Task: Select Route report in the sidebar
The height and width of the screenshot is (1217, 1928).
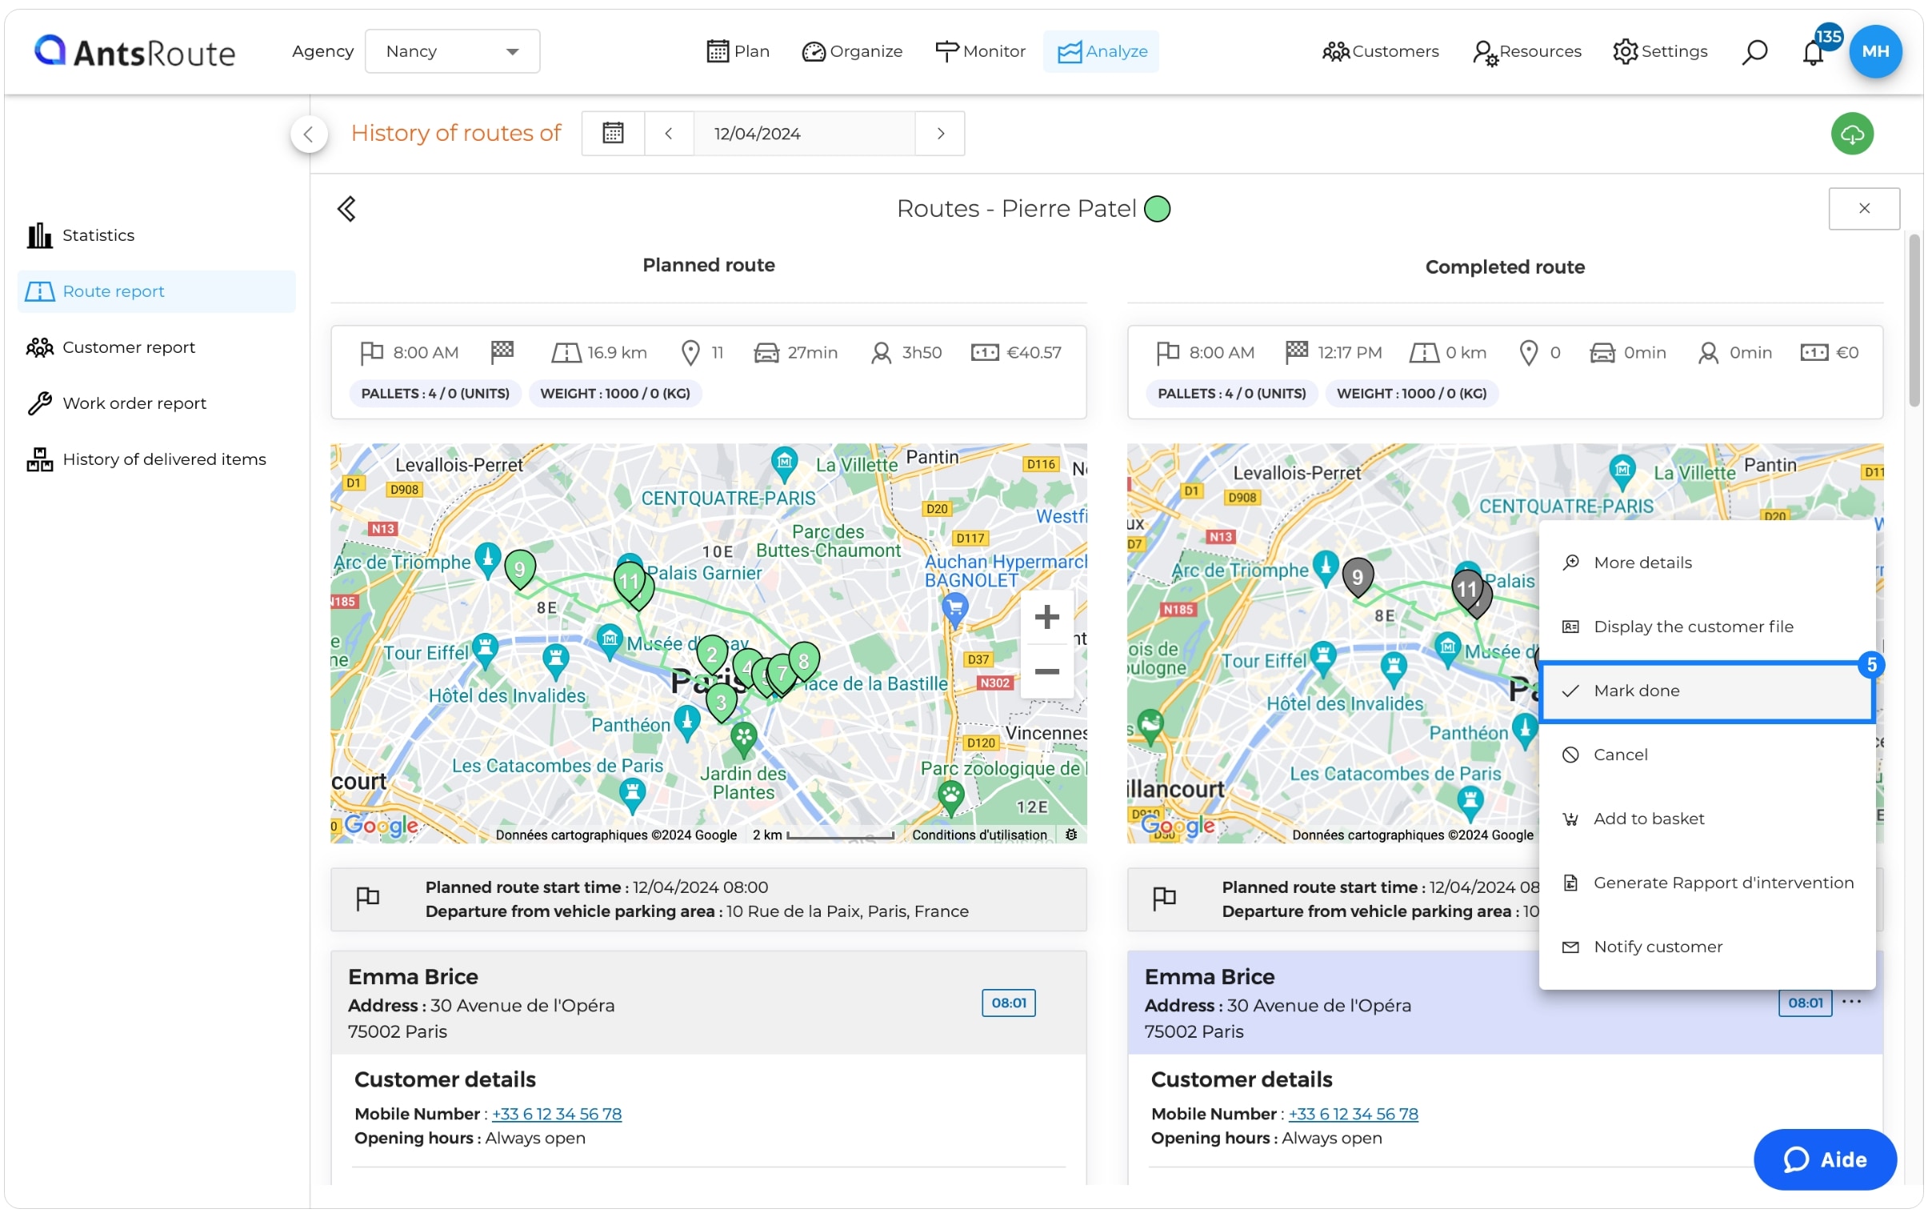Action: click(156, 291)
